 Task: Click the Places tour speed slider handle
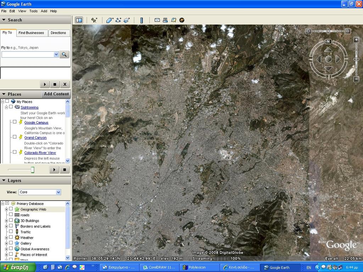(x=33, y=170)
